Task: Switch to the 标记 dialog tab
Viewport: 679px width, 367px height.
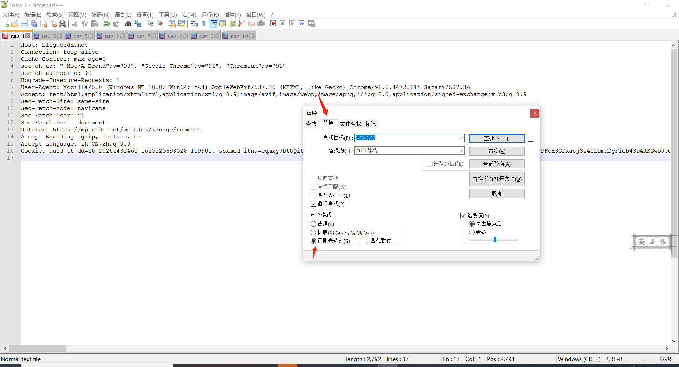Action: (371, 124)
